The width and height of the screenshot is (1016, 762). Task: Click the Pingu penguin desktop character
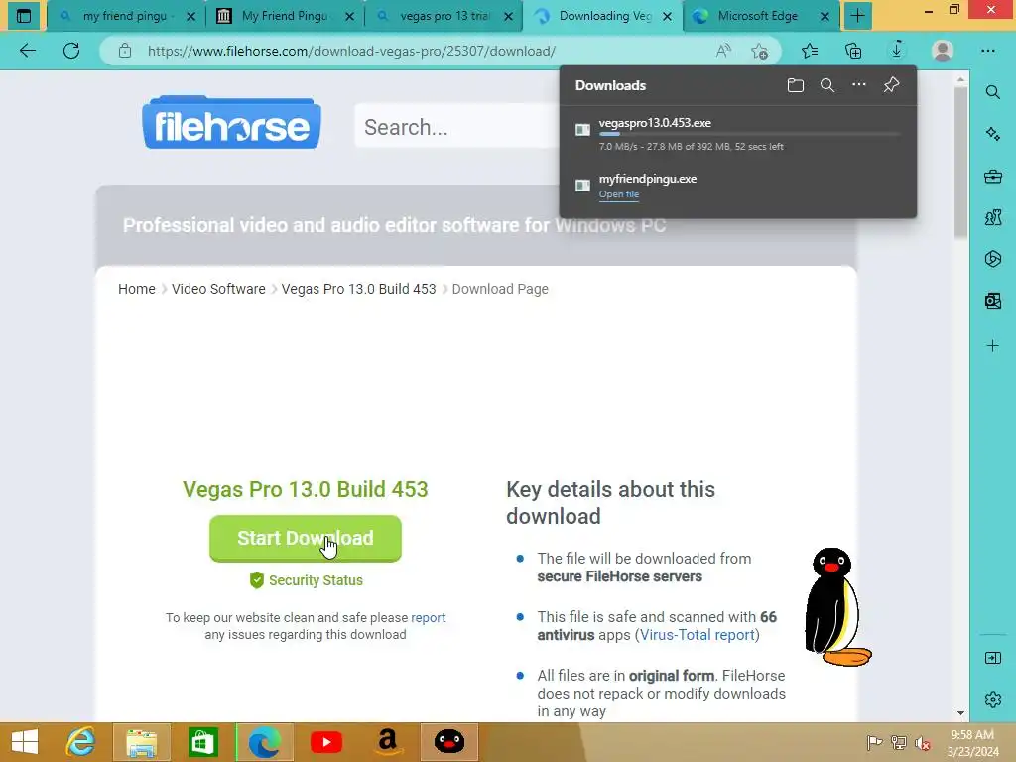pyautogui.click(x=837, y=607)
